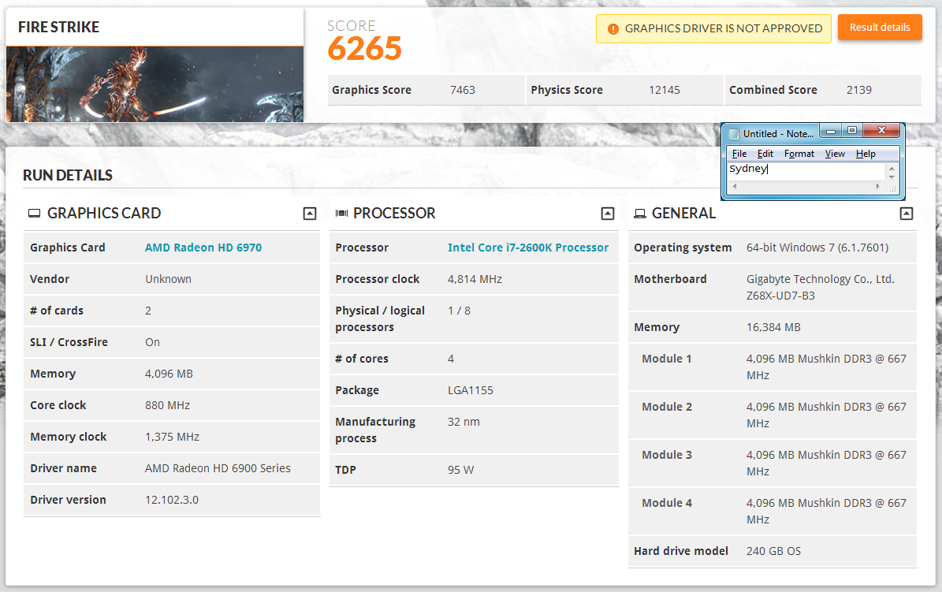This screenshot has width=942, height=592.
Task: Open the Format menu in Notepad
Action: (x=799, y=154)
